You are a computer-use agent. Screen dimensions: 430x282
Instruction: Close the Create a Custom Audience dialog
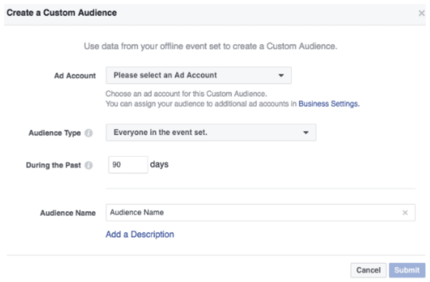pyautogui.click(x=421, y=13)
